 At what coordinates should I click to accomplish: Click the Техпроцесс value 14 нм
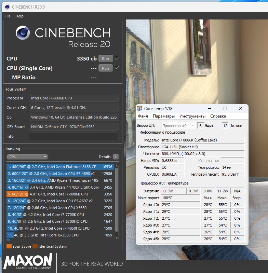[233, 167]
